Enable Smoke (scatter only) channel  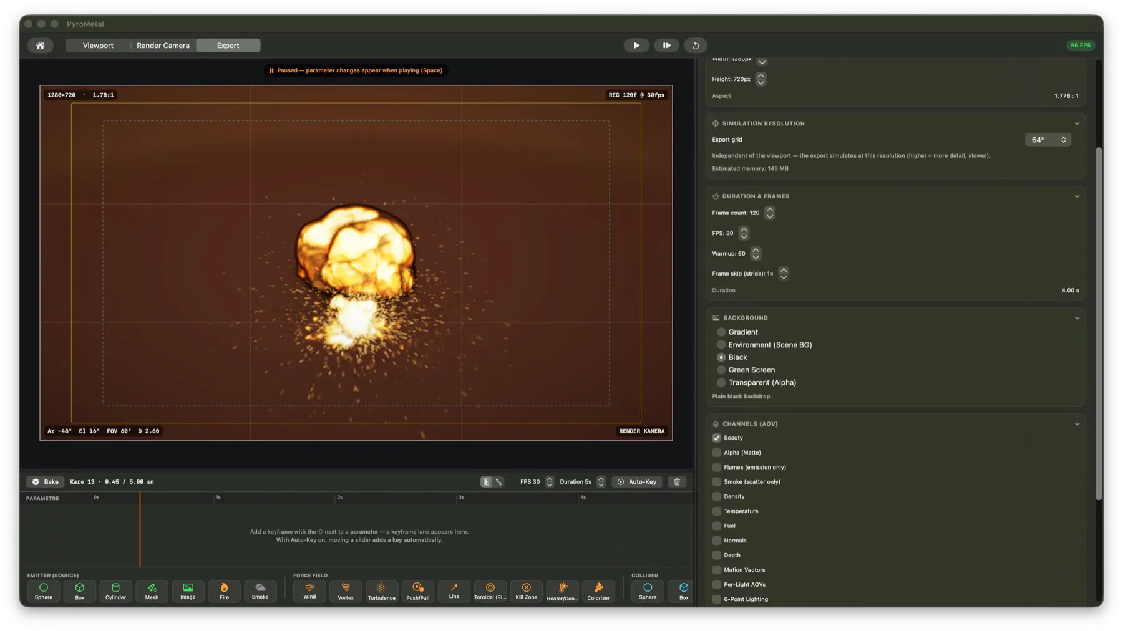717,482
